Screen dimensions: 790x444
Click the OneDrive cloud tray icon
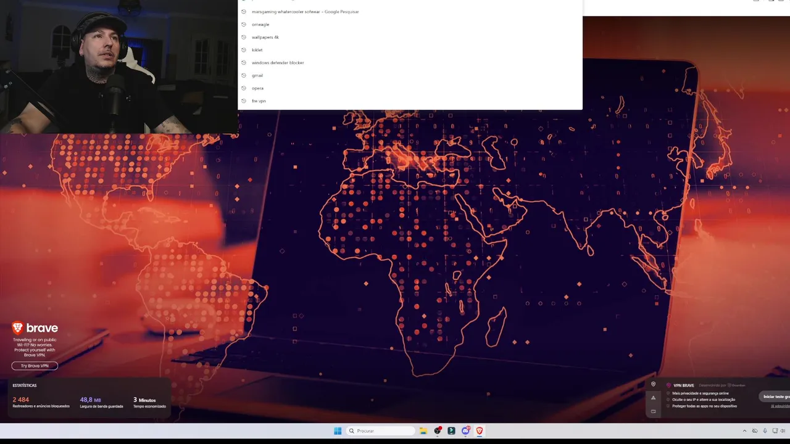pos(755,430)
